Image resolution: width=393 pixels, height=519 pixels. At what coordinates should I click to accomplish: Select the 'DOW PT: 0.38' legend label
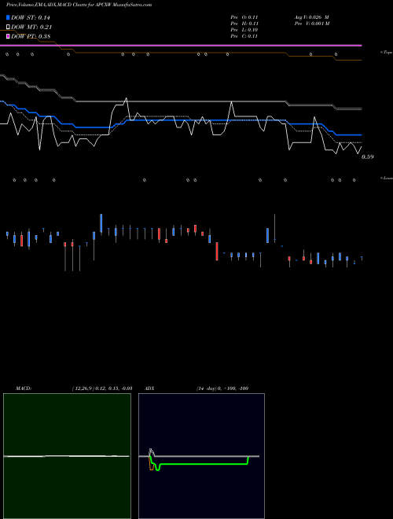(31, 36)
